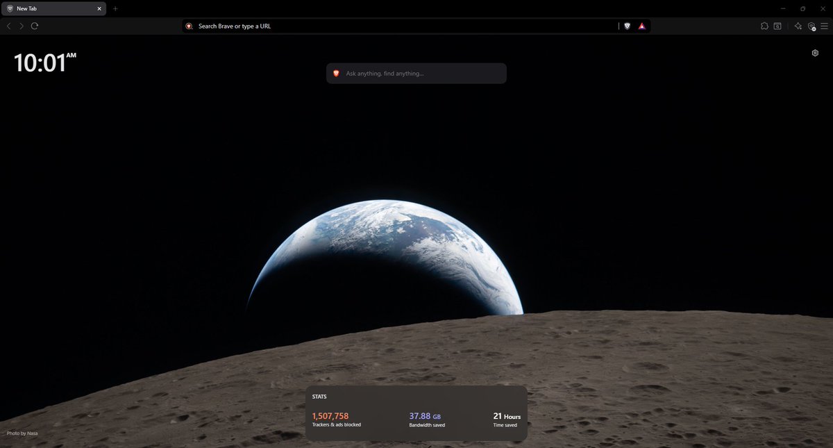The width and height of the screenshot is (833, 448).
Task: Reload the current page
Action: (34, 26)
